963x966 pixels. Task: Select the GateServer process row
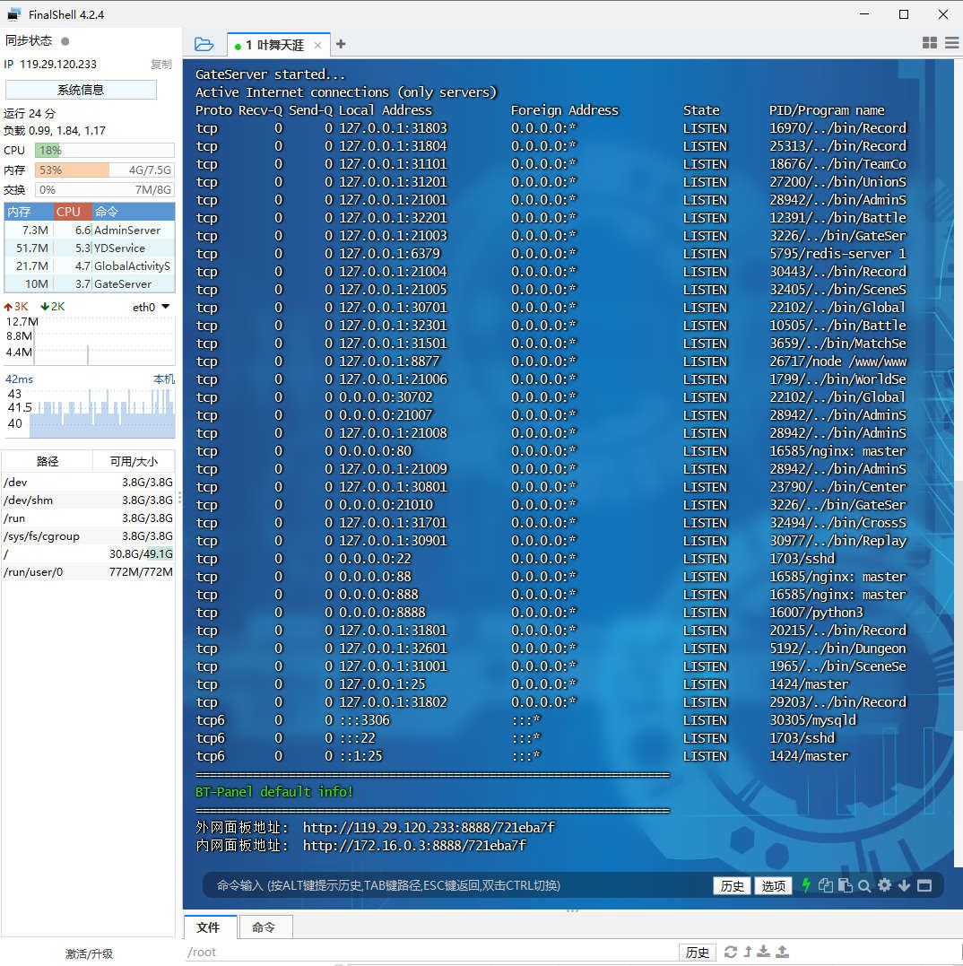click(90, 283)
